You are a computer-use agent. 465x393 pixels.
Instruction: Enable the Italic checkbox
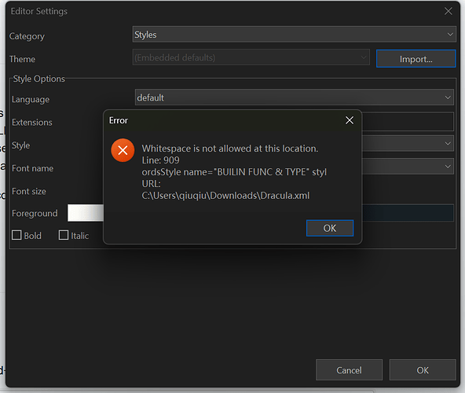click(64, 235)
